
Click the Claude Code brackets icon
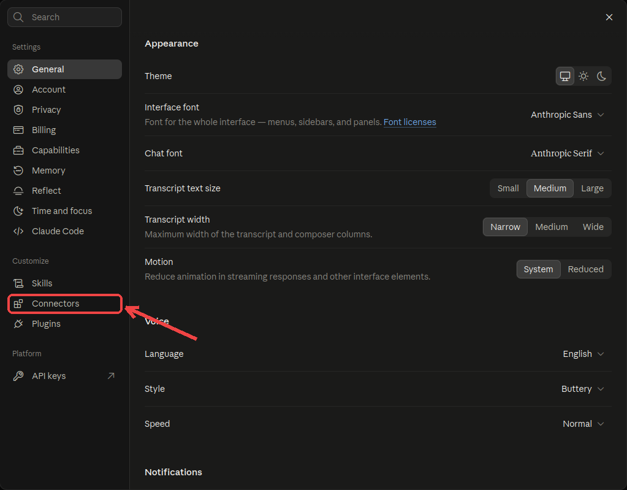18,231
